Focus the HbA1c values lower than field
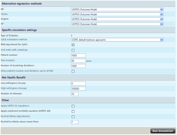The width and height of the screenshot is (177, 135). coord(75,122)
